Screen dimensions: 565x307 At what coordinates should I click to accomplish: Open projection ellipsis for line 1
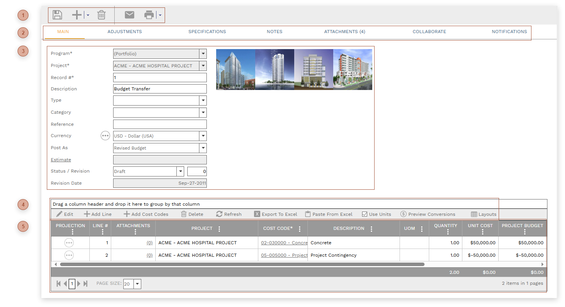tap(69, 243)
